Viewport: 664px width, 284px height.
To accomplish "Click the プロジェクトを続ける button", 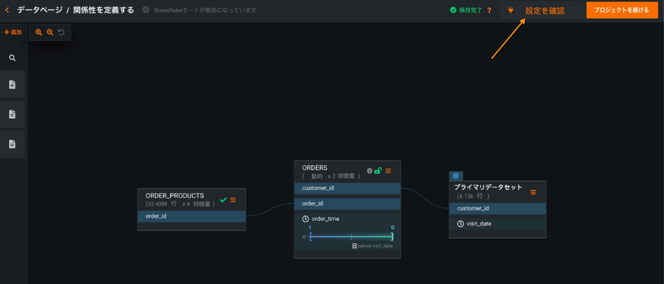I will (x=622, y=10).
